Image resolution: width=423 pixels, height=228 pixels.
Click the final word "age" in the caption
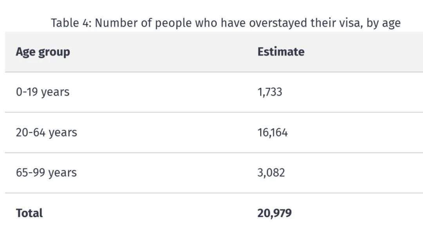click(x=391, y=24)
